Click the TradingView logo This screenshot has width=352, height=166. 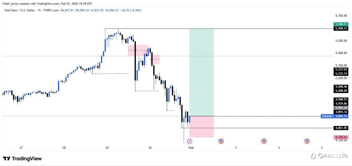22,159
